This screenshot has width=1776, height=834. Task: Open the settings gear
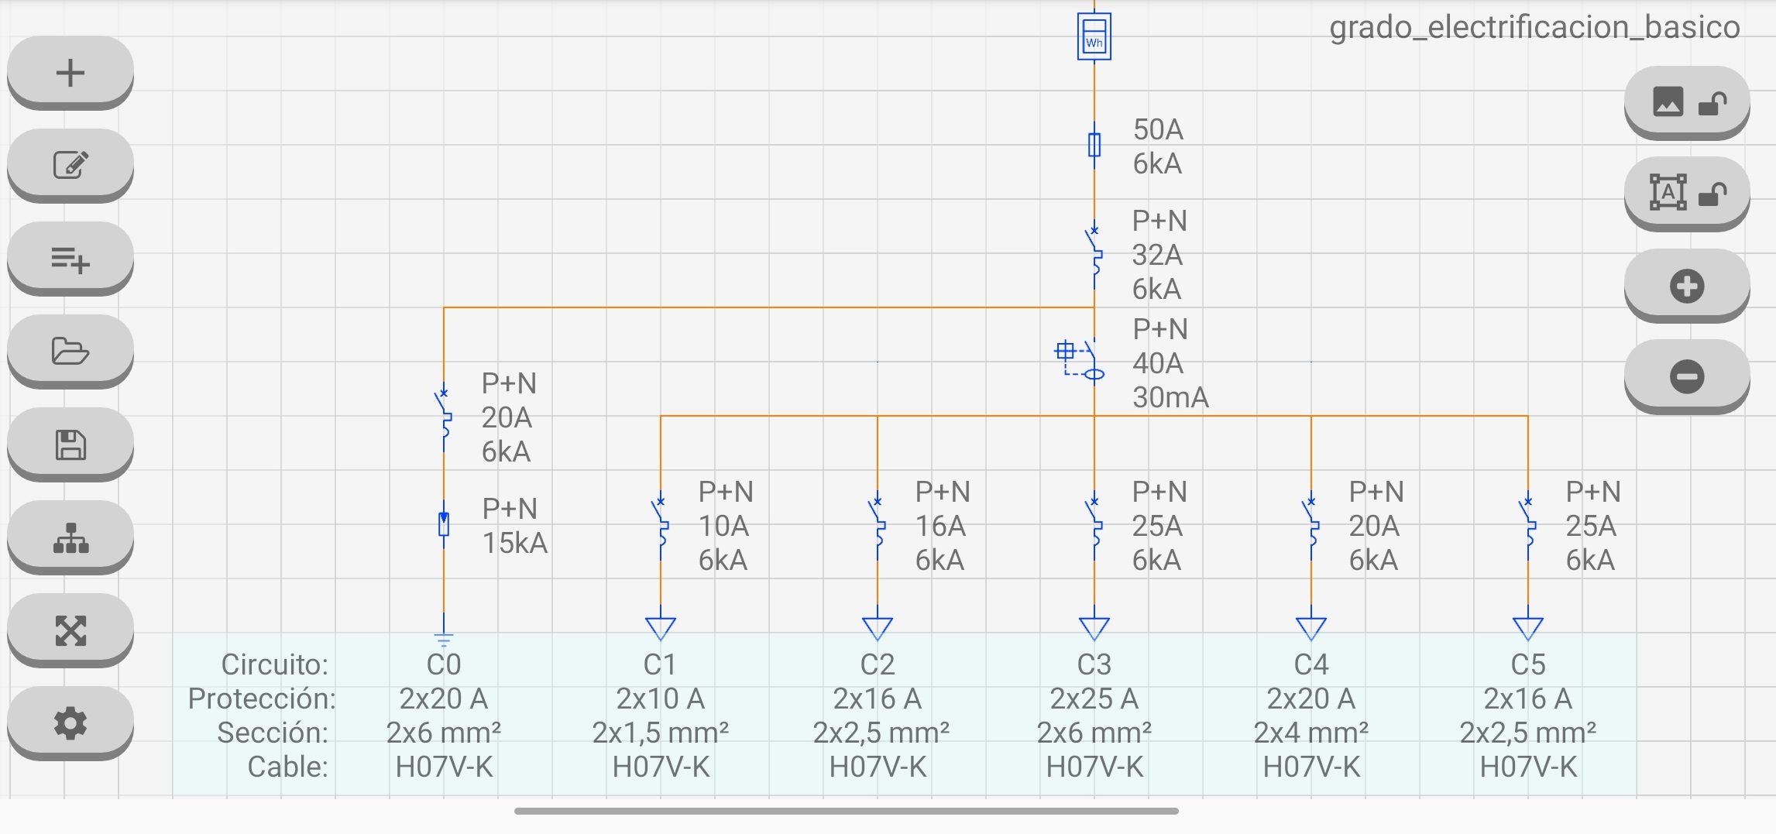(x=69, y=722)
